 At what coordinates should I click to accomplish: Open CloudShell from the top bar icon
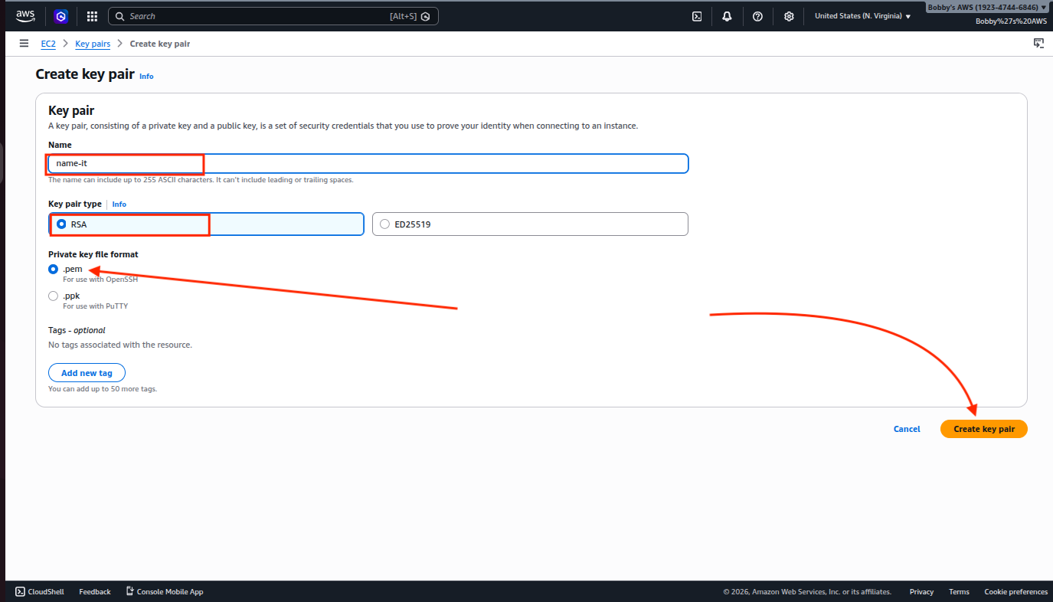coord(697,16)
